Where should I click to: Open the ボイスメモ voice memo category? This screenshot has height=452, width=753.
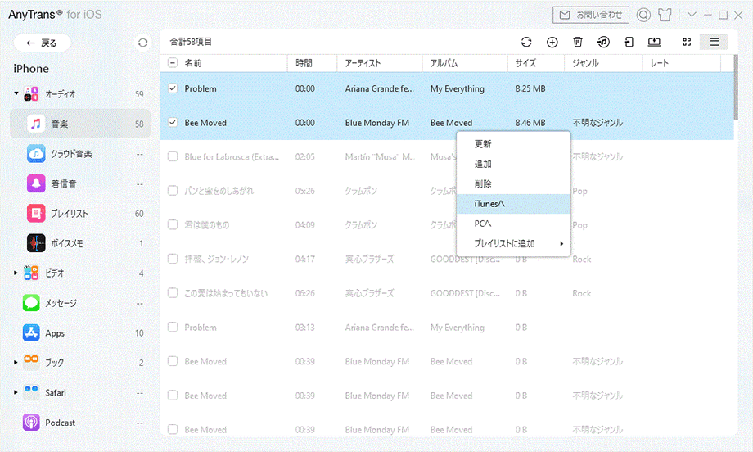coord(80,243)
